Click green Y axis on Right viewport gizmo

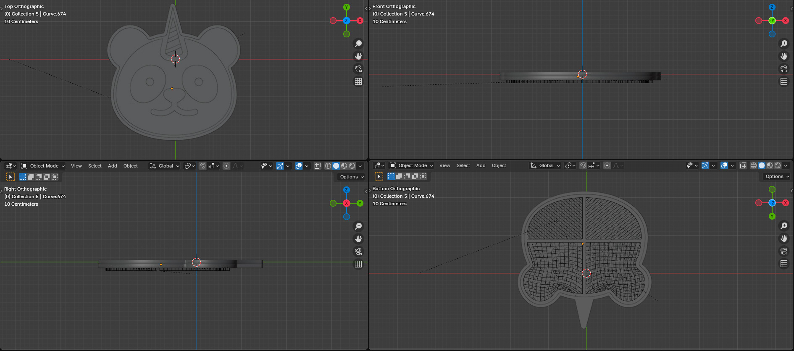pos(360,203)
